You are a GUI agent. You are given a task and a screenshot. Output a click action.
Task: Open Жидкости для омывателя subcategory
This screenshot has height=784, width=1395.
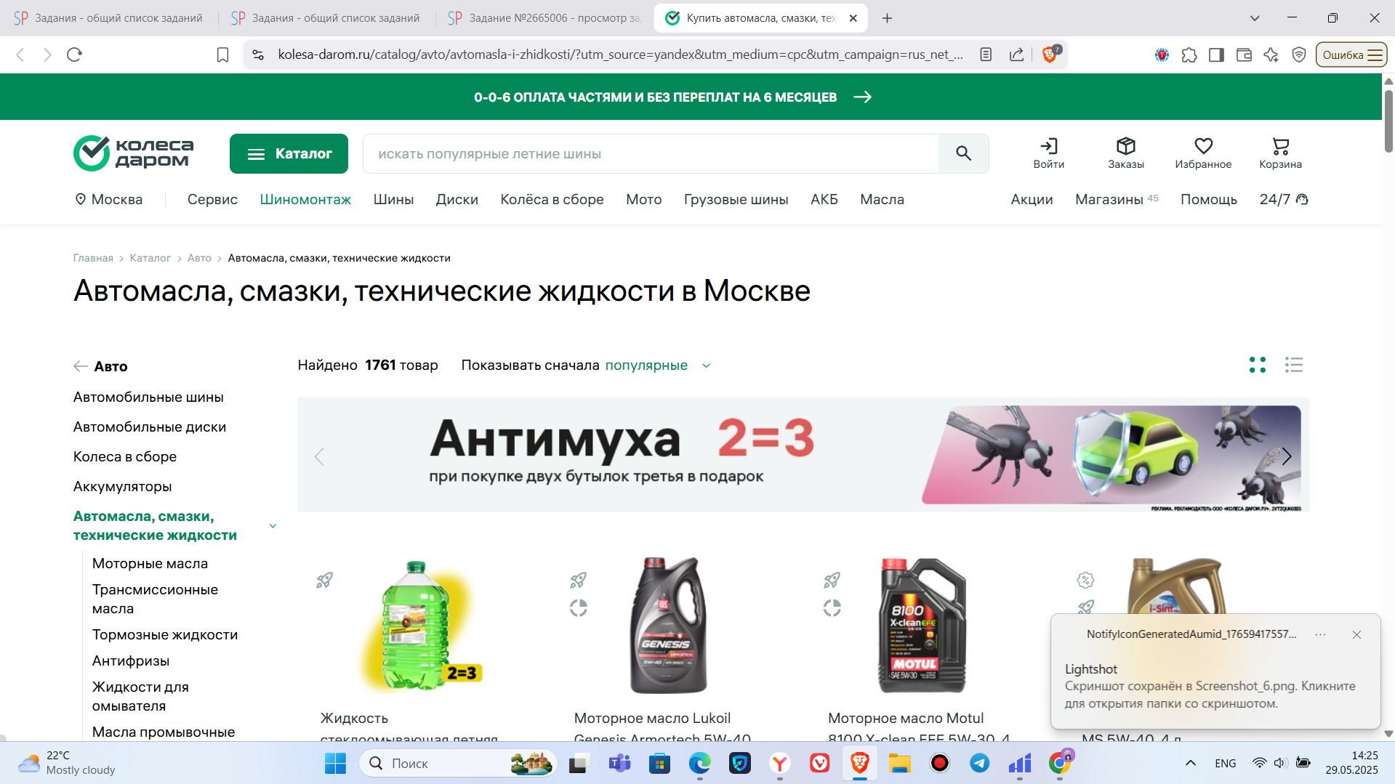140,696
